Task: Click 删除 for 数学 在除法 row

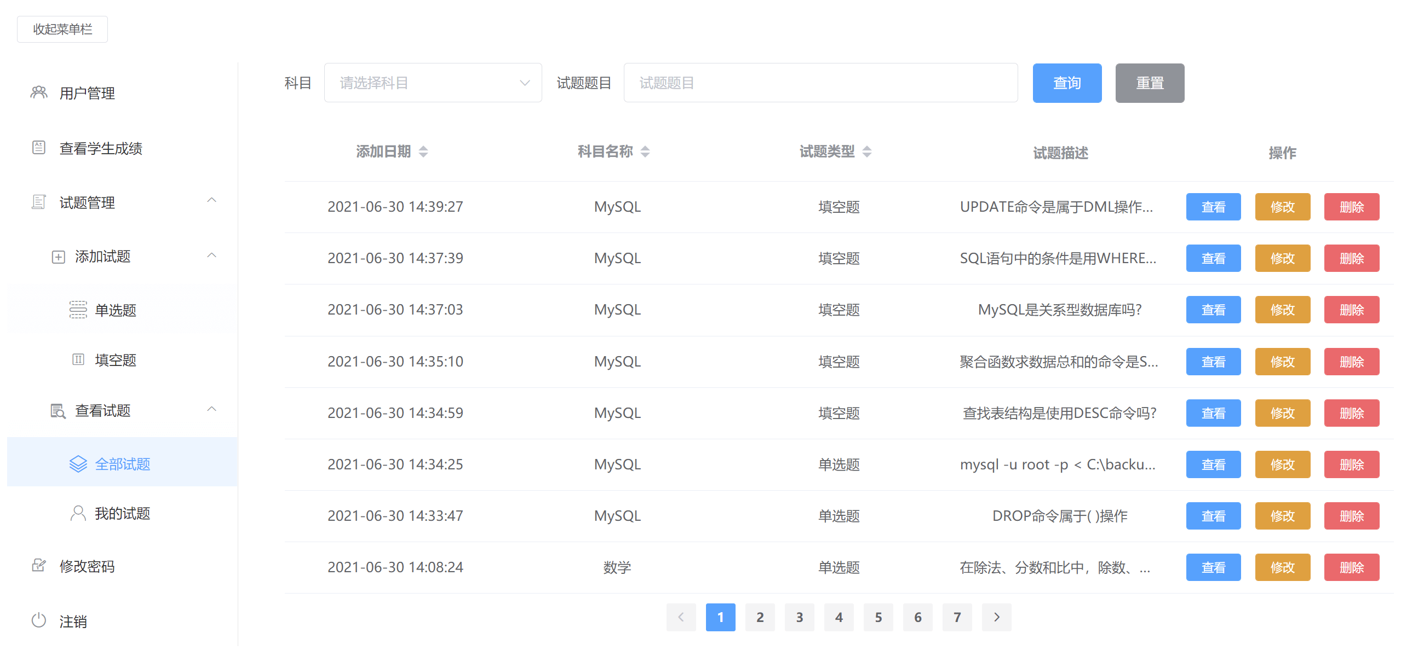Action: click(1351, 567)
